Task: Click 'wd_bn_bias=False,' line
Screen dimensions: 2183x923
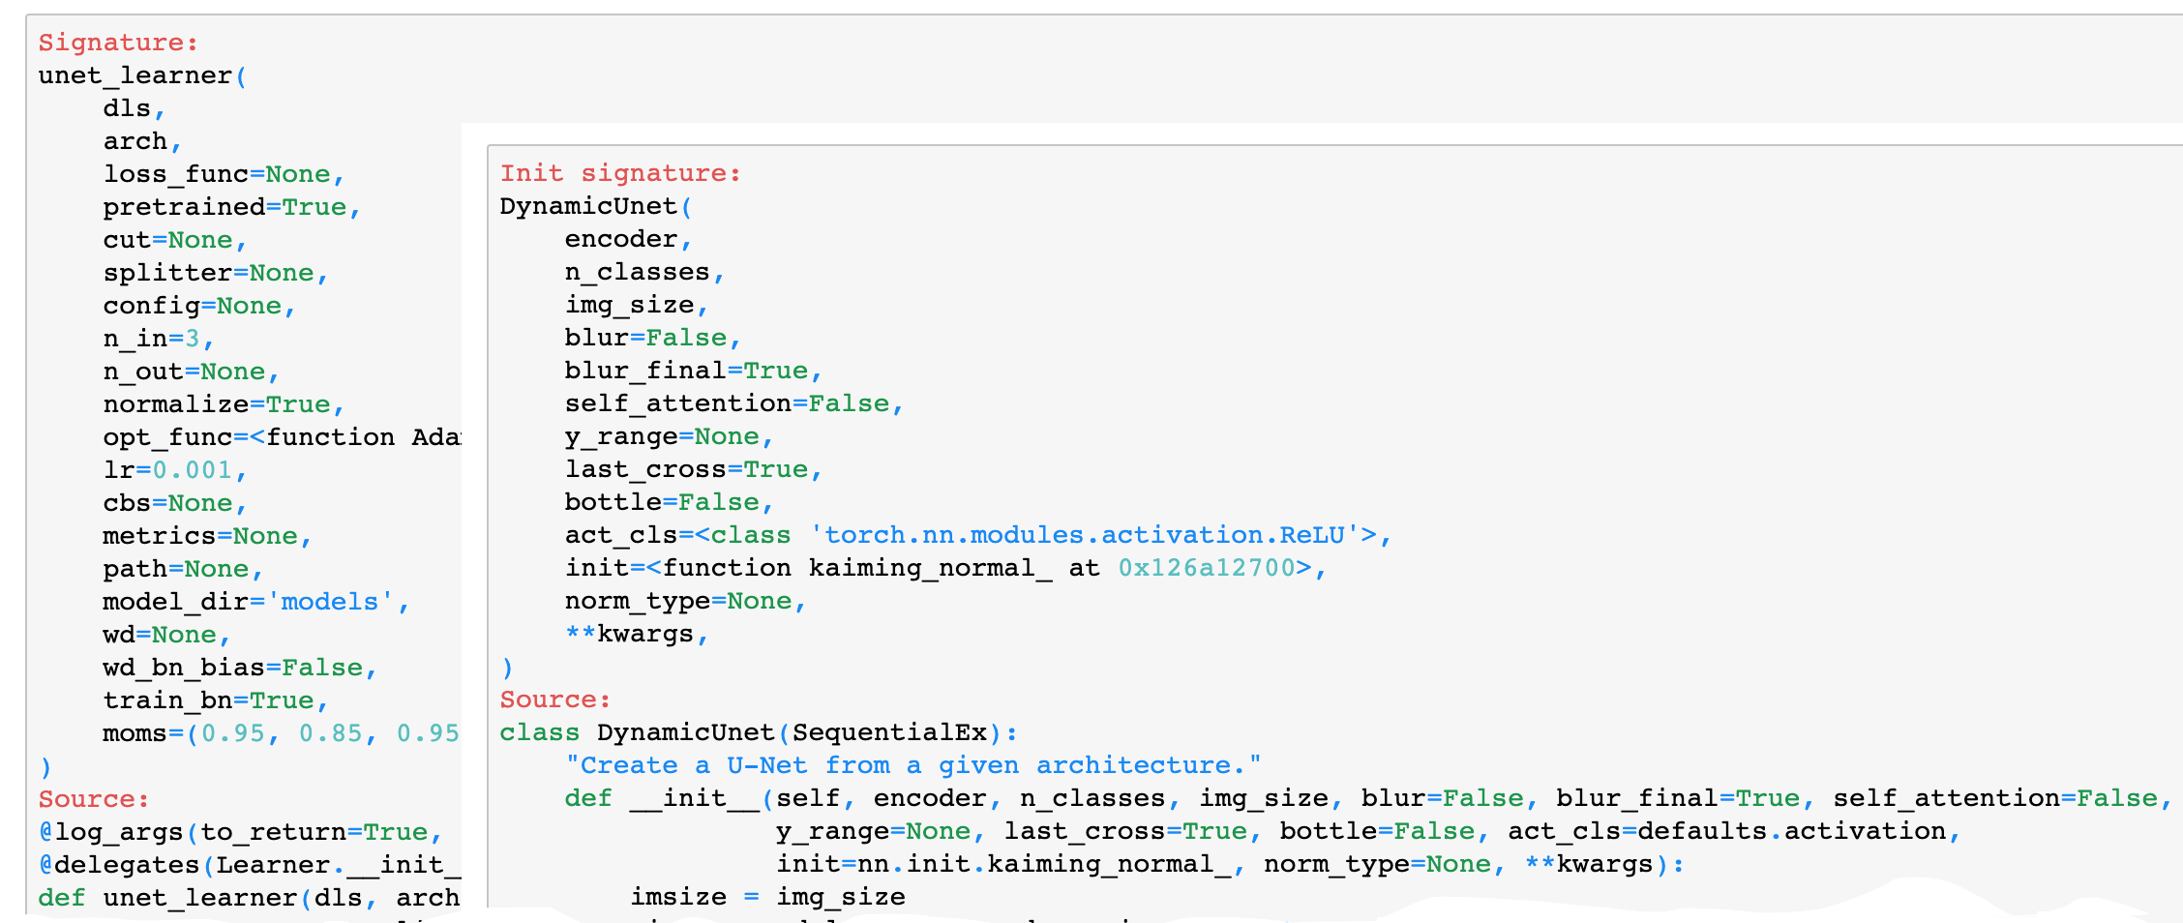Action: 240,668
